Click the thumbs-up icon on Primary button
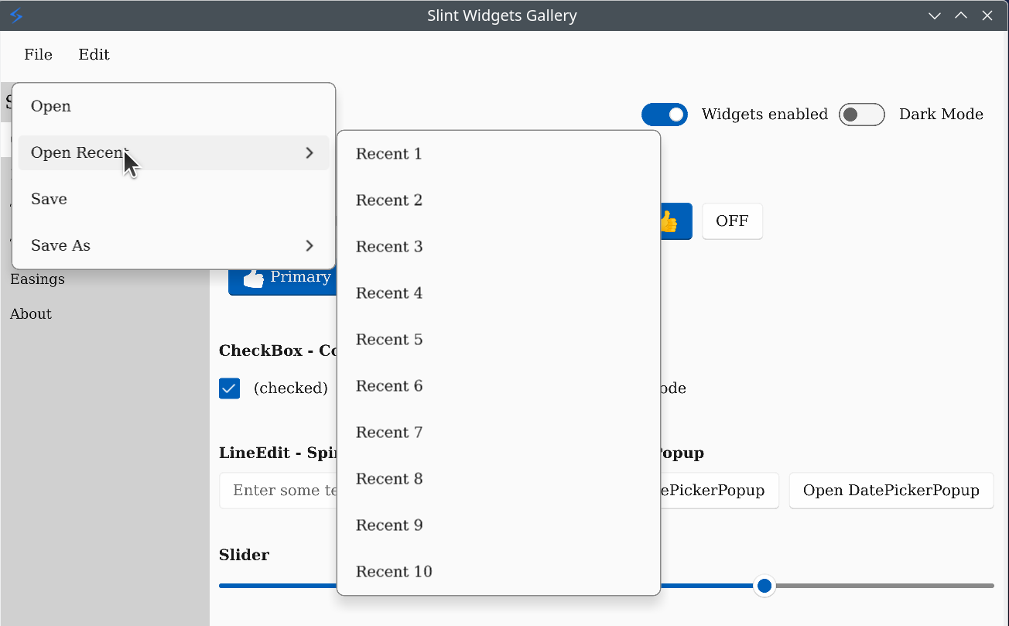 253,278
